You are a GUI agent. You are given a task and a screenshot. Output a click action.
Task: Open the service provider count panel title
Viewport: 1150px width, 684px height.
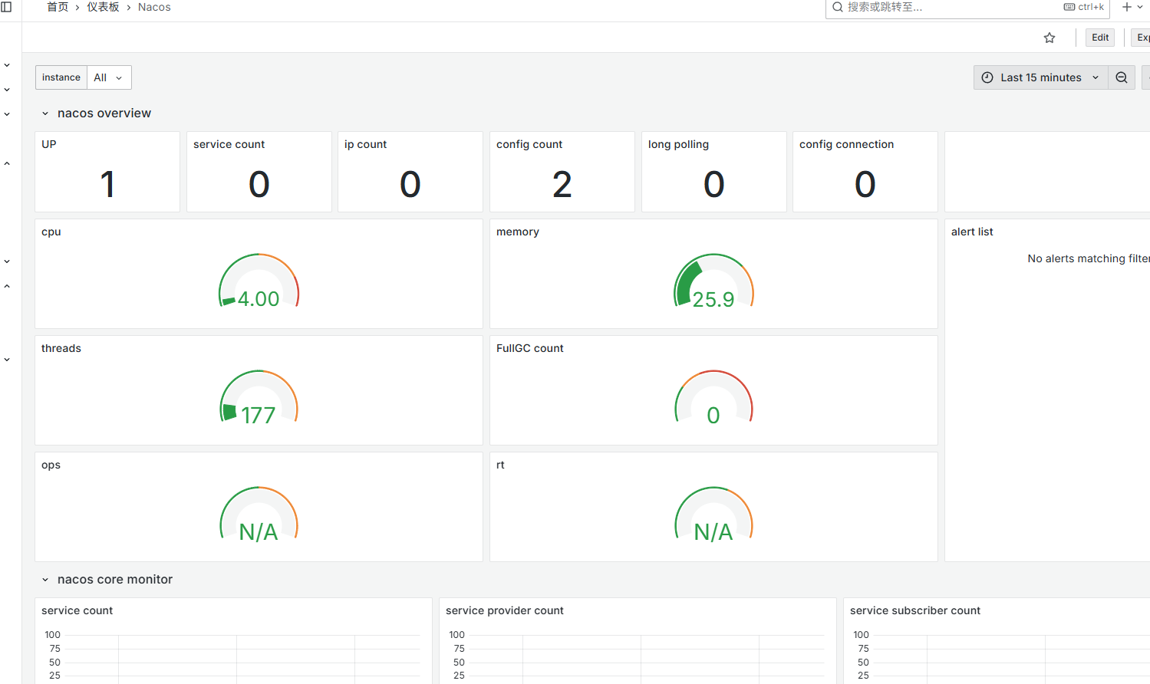coord(504,610)
